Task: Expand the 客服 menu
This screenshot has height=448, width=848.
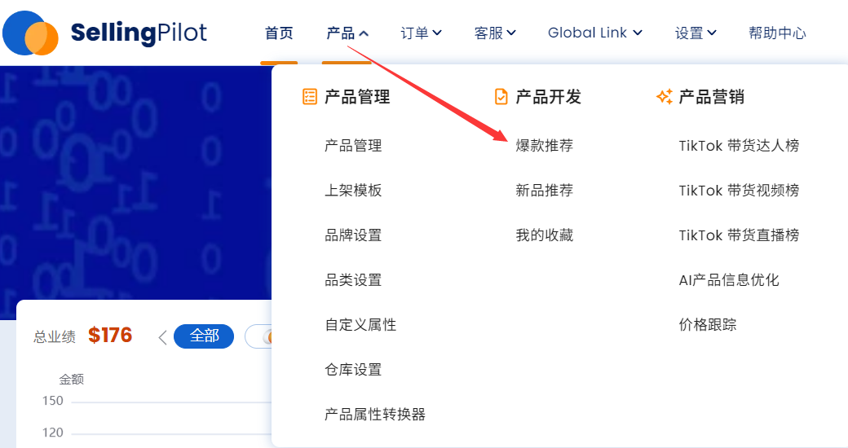Action: click(x=495, y=33)
